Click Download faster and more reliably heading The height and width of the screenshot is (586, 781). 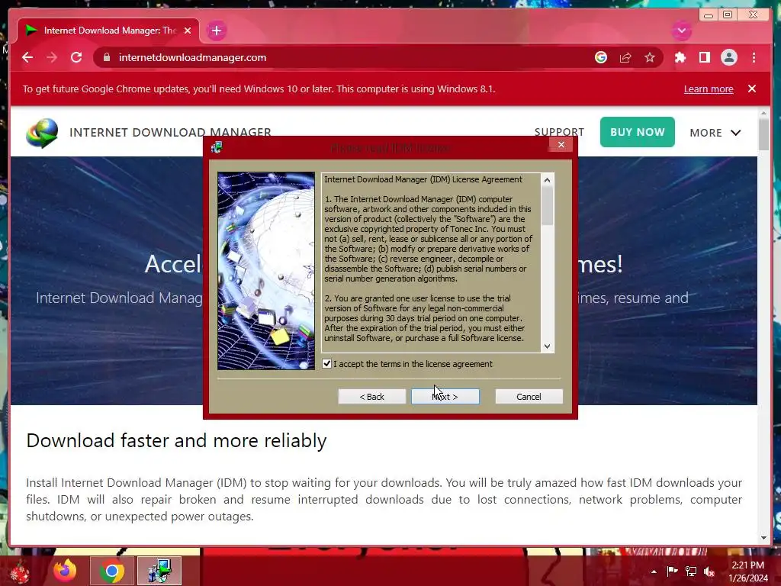coord(176,440)
